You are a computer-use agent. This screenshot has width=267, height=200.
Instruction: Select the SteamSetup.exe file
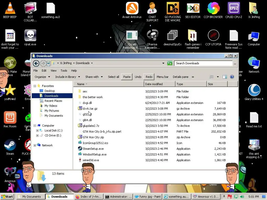pyautogui.click(x=93, y=149)
